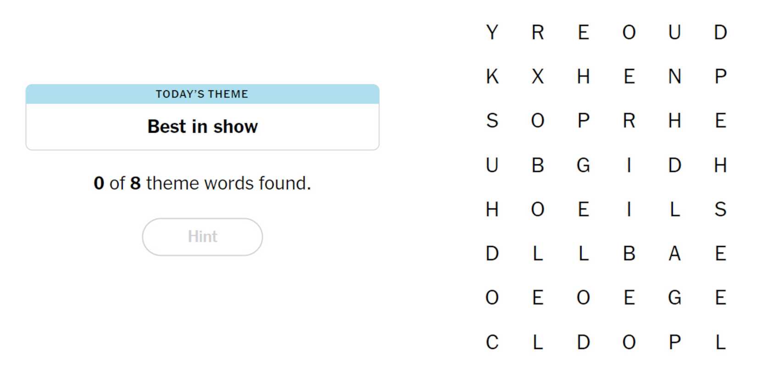The width and height of the screenshot is (757, 378).
Task: Select the letter I in the fifth row
Action: [x=629, y=209]
